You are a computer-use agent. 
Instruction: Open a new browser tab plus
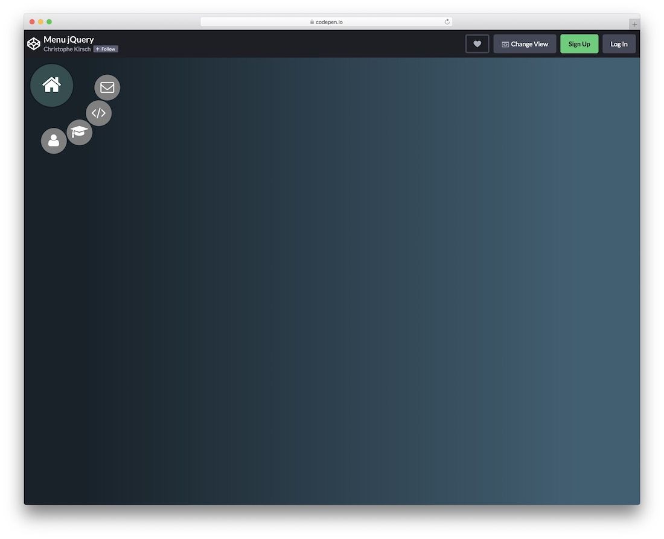[634, 24]
